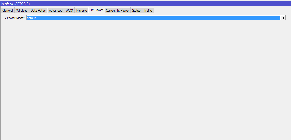Select the Data Rates tab
The width and height of the screenshot is (291, 140).
point(38,11)
